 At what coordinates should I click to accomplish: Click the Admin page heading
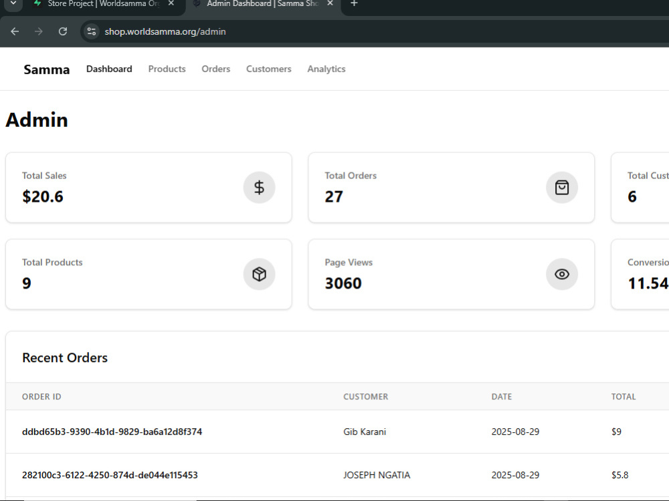pyautogui.click(x=37, y=120)
